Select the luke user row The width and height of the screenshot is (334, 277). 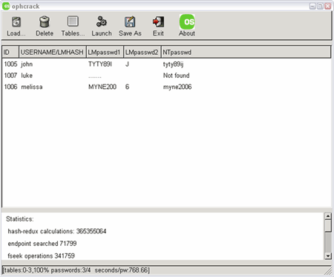tap(166, 76)
